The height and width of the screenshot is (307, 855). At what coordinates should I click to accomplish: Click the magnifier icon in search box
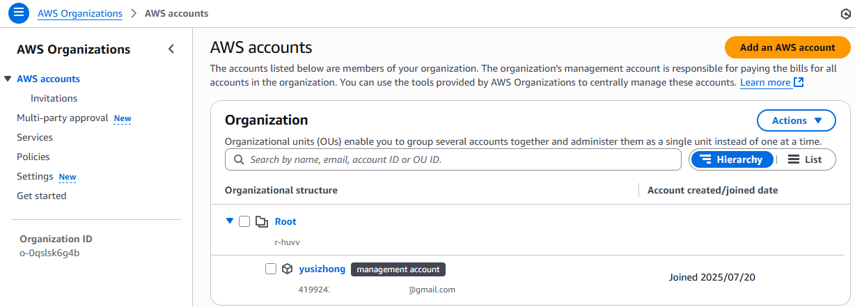[x=239, y=159]
